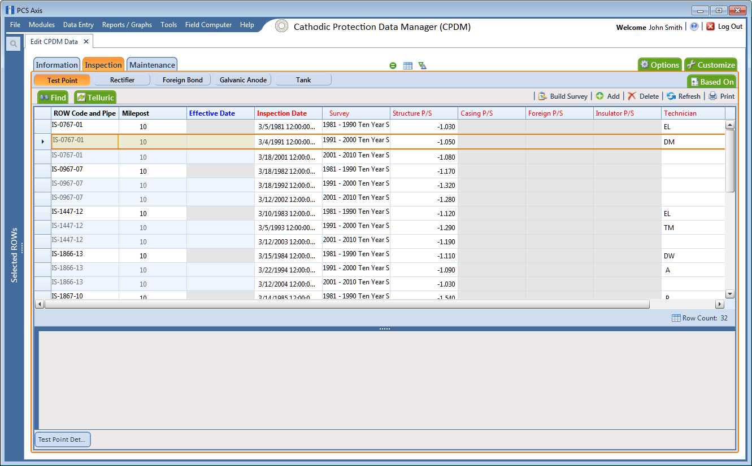Image resolution: width=752 pixels, height=466 pixels.
Task: Open the Tools menu
Action: 168,25
